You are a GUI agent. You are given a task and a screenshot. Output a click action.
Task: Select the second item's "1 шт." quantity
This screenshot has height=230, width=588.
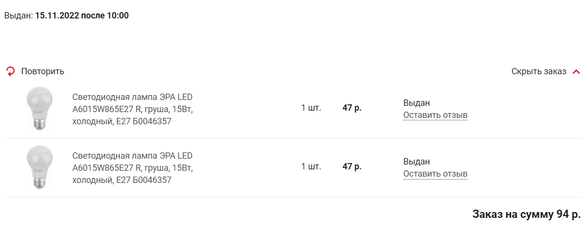point(311,166)
